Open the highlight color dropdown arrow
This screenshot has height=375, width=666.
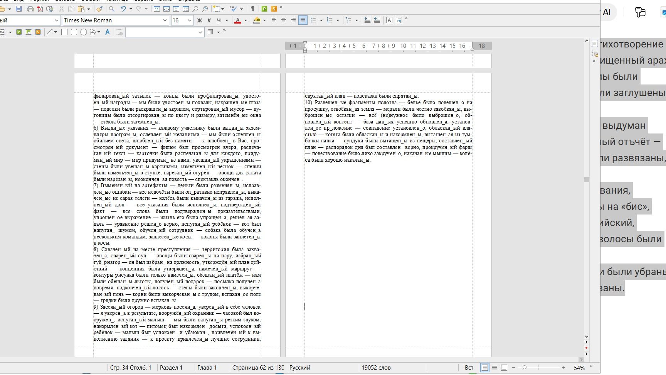[264, 20]
